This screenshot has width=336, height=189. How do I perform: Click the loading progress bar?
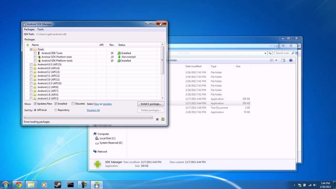(88, 118)
